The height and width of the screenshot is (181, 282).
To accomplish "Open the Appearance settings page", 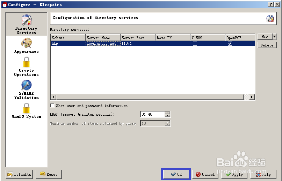I will click(x=27, y=45).
